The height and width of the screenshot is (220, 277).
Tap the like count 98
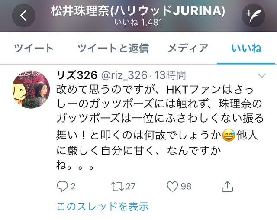click(186, 186)
